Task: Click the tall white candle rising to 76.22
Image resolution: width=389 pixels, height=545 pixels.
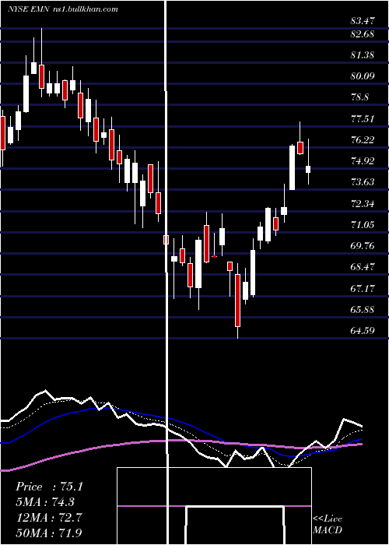Action: coord(292,167)
